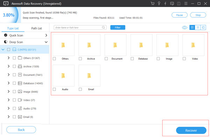This screenshot has height=138, width=210.
Task: Select the C:(NTFS) drive checkbox
Action: pyautogui.click(x=8, y=50)
